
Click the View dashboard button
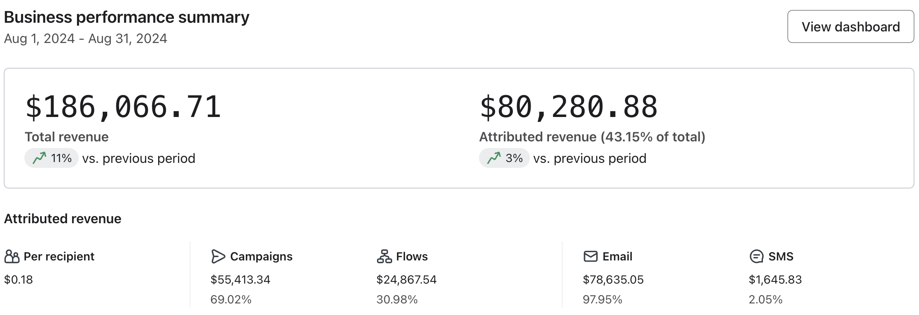pyautogui.click(x=850, y=26)
